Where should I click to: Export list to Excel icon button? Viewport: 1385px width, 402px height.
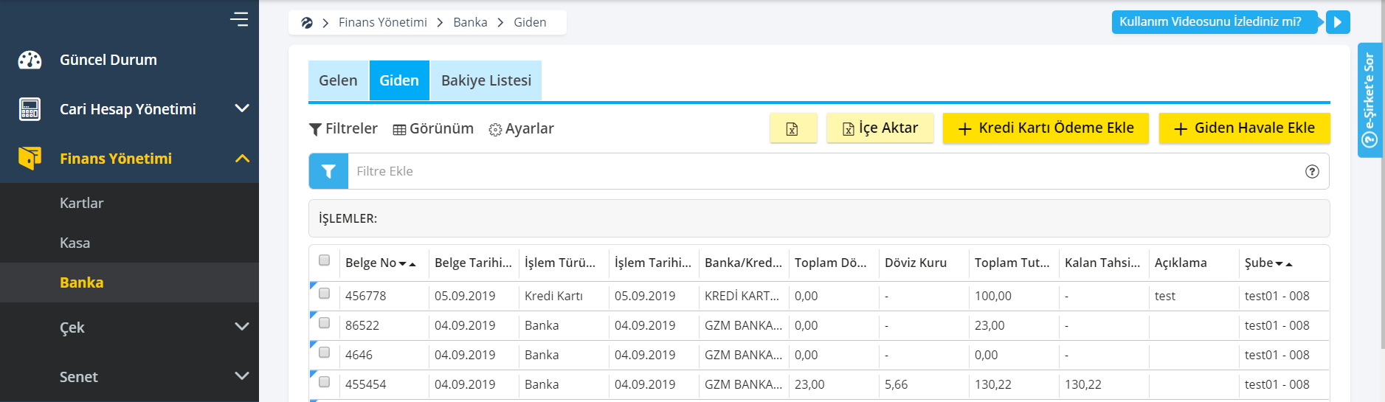pyautogui.click(x=792, y=128)
